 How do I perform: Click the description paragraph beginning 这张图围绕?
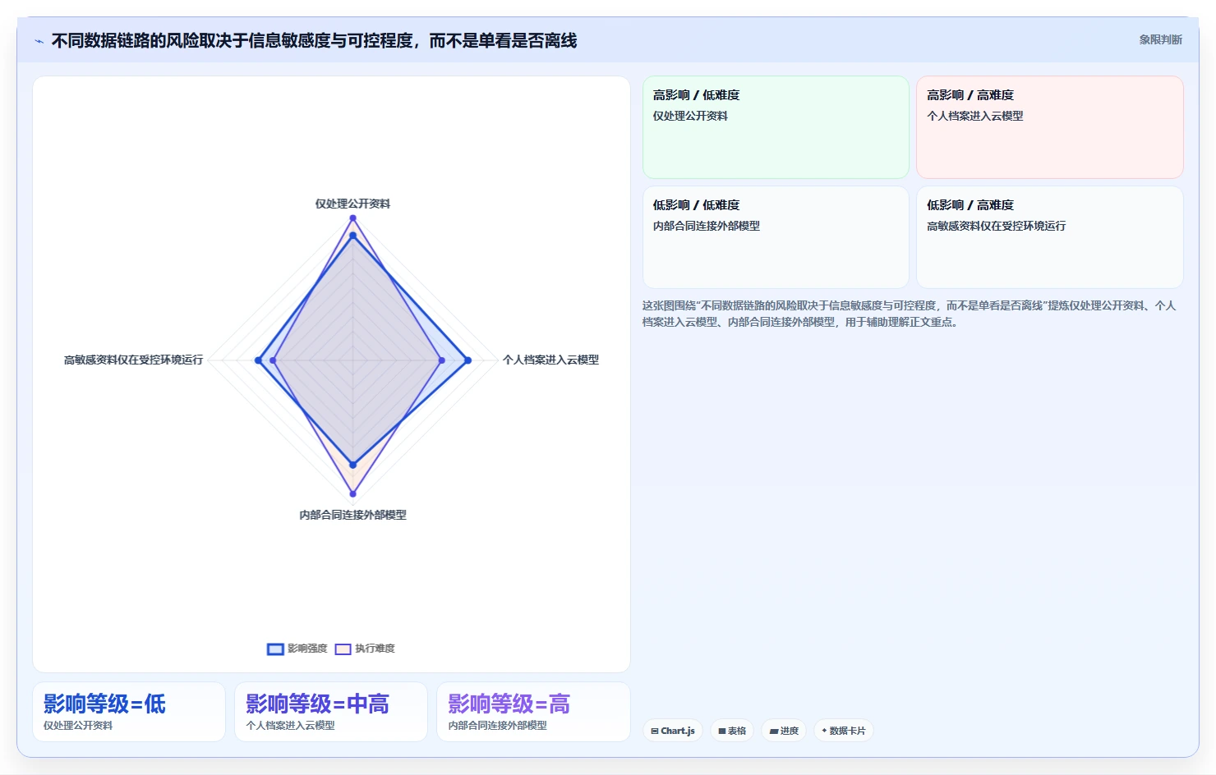point(910,314)
